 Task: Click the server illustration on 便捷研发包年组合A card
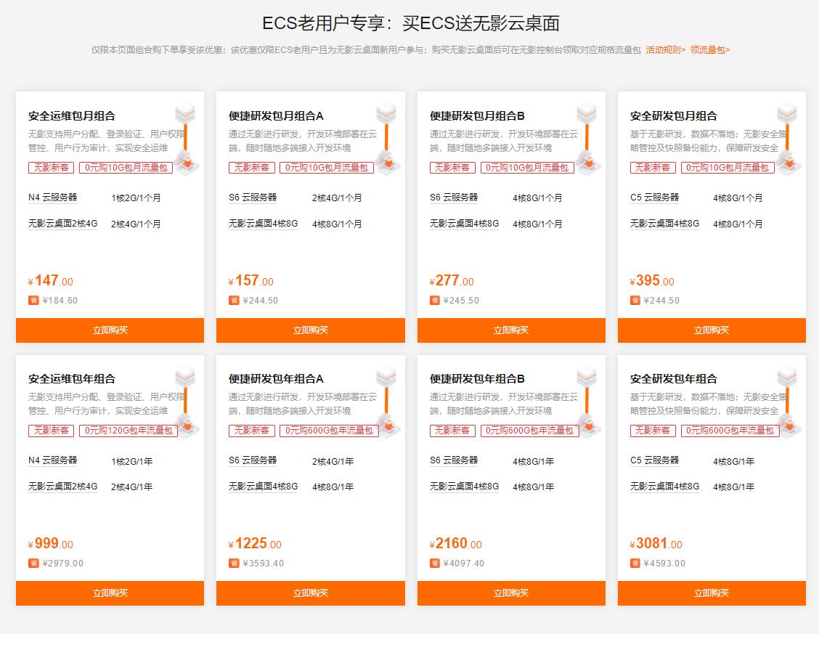click(386, 401)
